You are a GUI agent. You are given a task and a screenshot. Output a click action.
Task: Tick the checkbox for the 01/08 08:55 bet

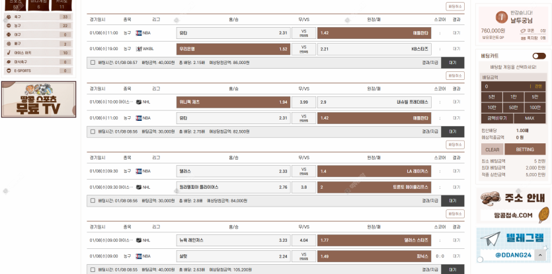[x=93, y=269]
